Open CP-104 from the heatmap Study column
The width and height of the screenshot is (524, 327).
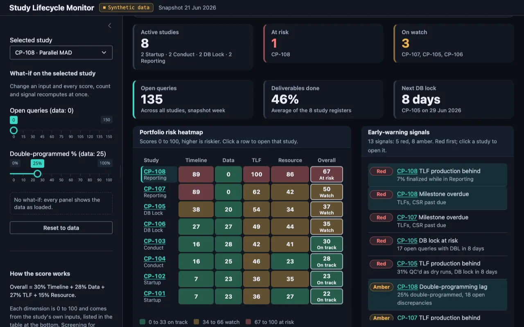tap(155, 259)
